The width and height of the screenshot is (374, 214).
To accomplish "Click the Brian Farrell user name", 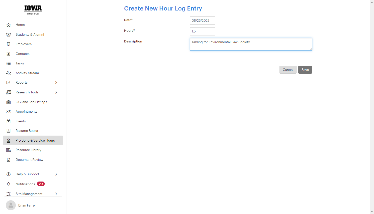I will point(27,205).
